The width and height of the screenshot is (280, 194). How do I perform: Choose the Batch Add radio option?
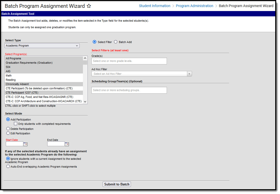116,42
